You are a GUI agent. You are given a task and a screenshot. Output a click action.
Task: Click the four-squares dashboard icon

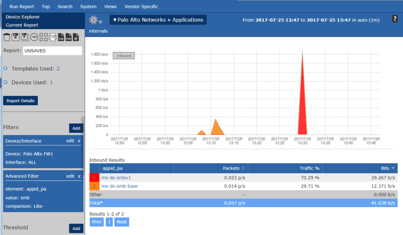[44, 37]
